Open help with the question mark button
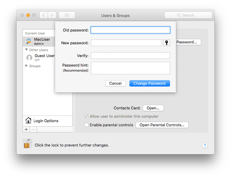 tap(205, 145)
